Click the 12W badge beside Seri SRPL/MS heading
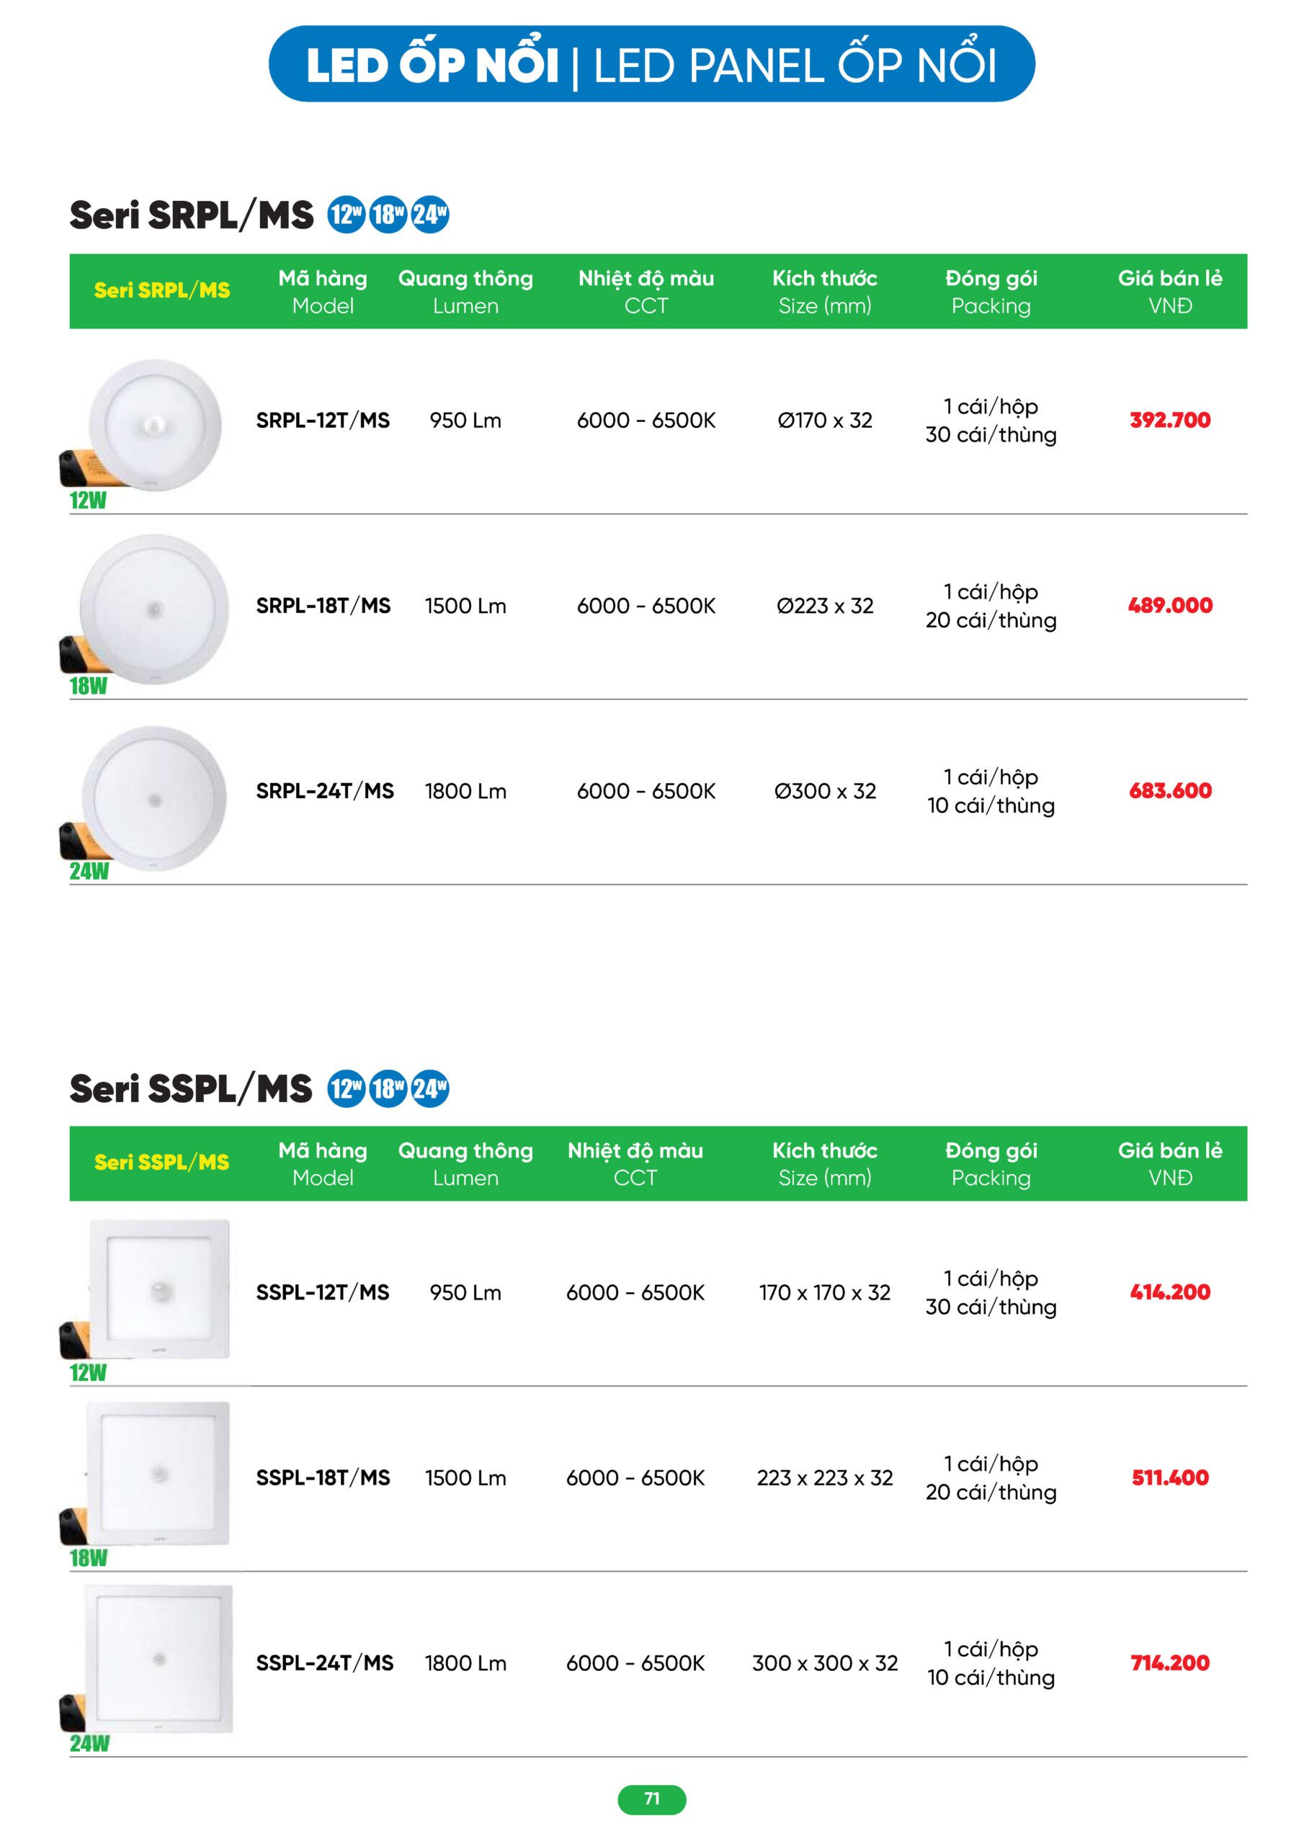This screenshot has height=1844, width=1304. pyautogui.click(x=347, y=215)
